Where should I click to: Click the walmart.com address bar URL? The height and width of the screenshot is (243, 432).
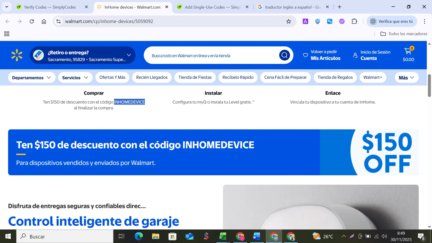109,21
